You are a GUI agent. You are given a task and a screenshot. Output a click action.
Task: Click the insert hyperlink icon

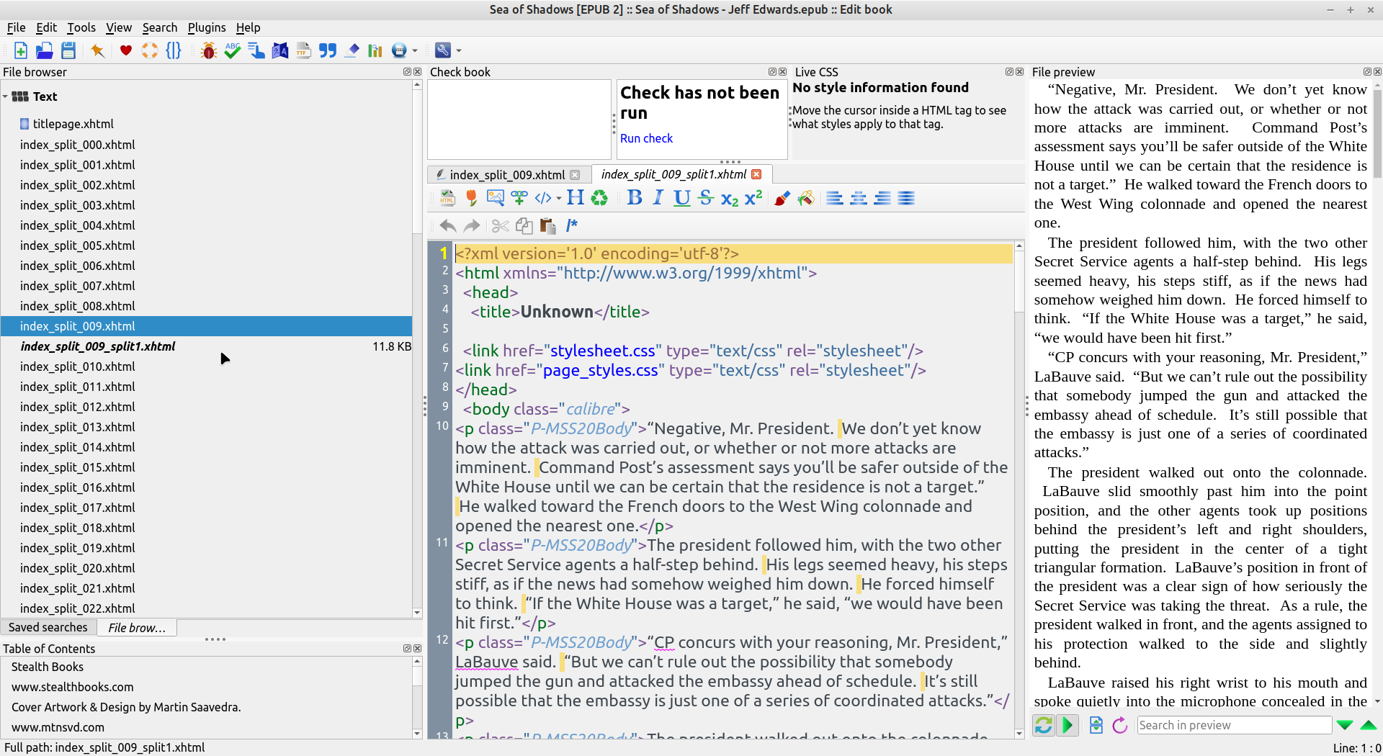click(519, 198)
